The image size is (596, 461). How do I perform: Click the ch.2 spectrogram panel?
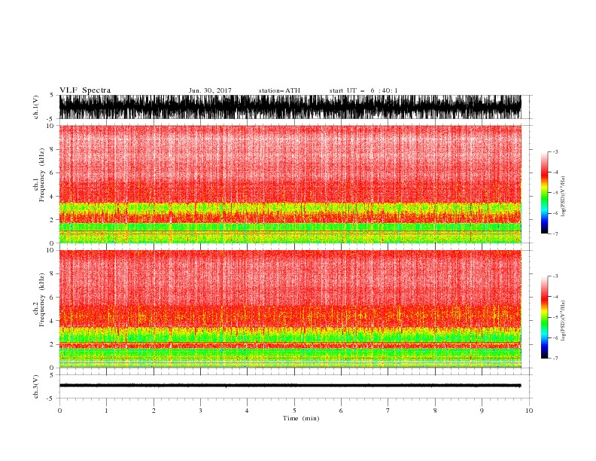(x=290, y=309)
